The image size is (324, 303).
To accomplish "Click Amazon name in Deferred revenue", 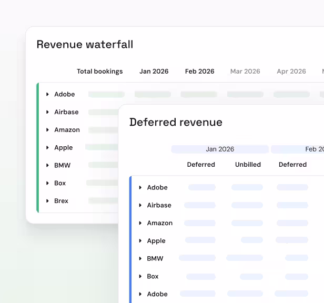I will click(160, 223).
